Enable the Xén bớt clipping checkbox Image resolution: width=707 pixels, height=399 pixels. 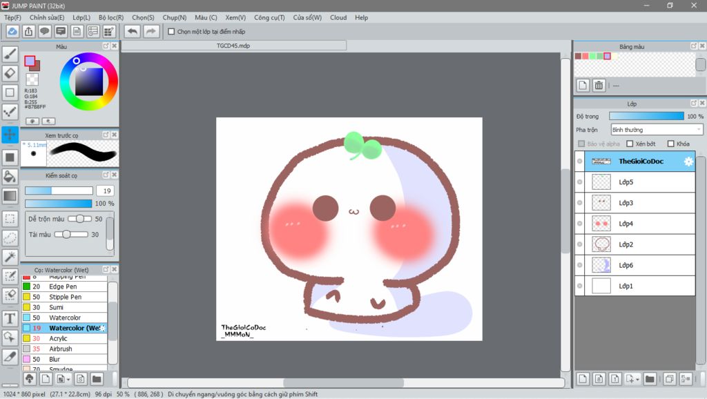pos(630,144)
